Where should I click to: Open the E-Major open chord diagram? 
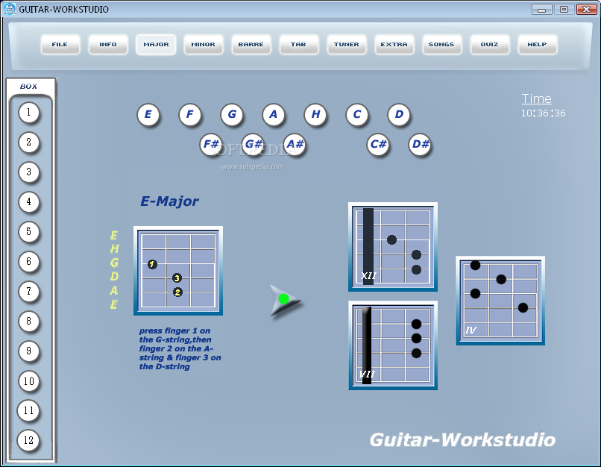178,271
